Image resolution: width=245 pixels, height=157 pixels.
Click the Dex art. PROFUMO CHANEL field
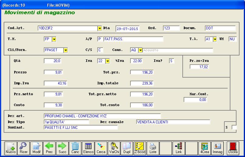(x=102, y=116)
